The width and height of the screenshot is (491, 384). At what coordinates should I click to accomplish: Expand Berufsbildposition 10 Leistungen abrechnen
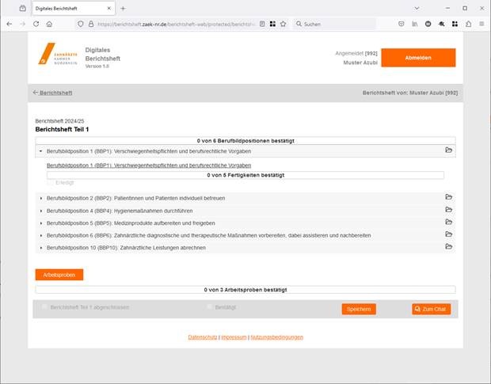(x=40, y=248)
